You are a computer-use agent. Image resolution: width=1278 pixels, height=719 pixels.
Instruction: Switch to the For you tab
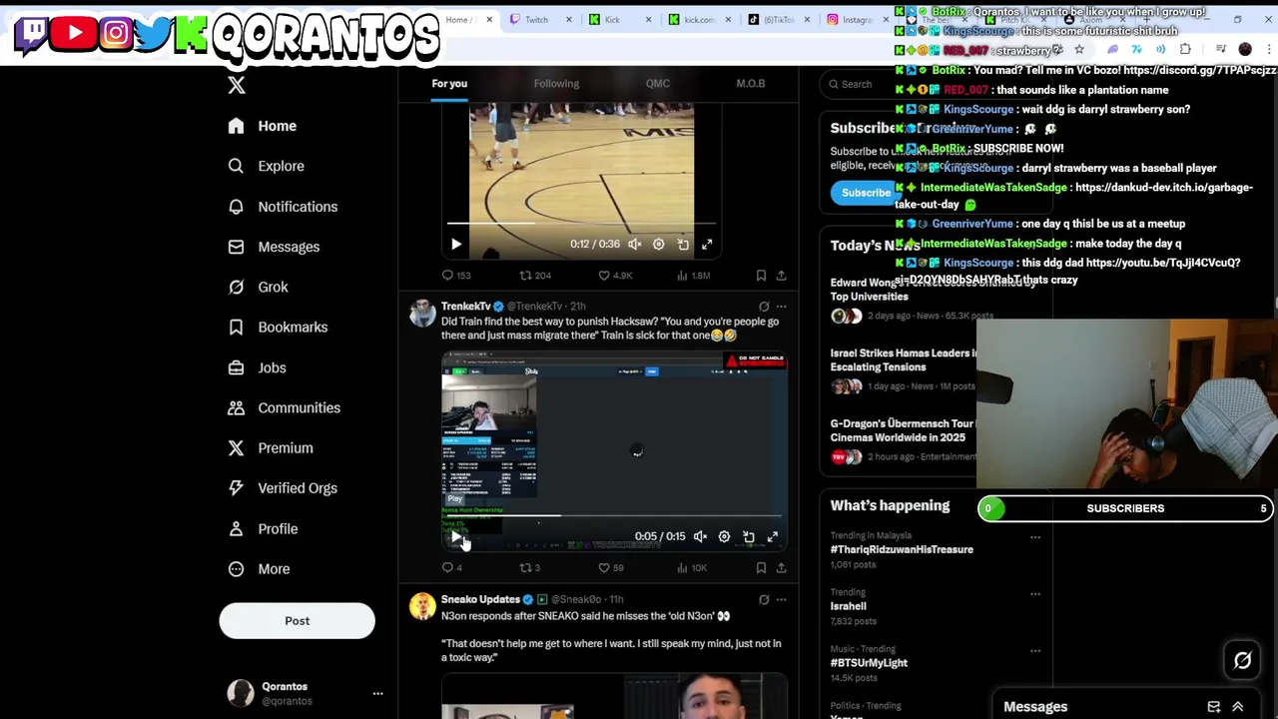click(449, 84)
